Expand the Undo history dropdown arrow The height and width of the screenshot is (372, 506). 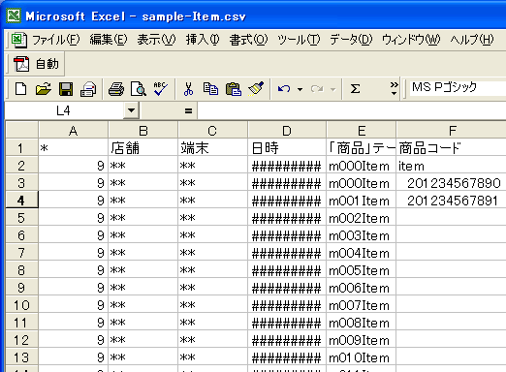300,89
